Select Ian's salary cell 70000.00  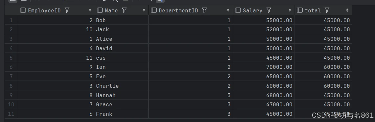[x=264, y=67]
